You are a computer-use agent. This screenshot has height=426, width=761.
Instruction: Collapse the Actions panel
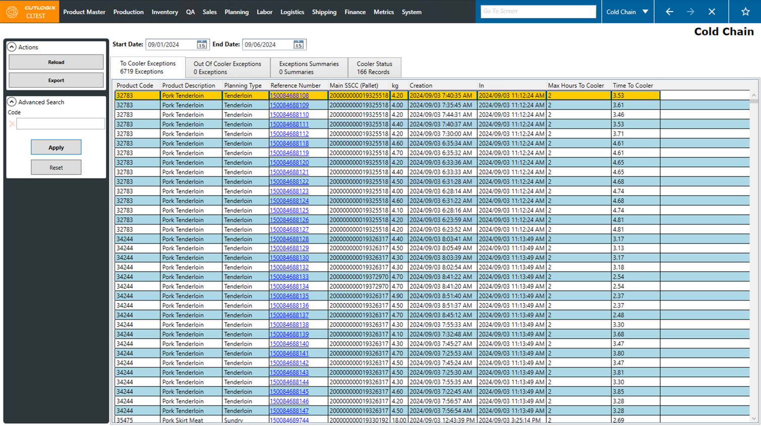pyautogui.click(x=12, y=47)
